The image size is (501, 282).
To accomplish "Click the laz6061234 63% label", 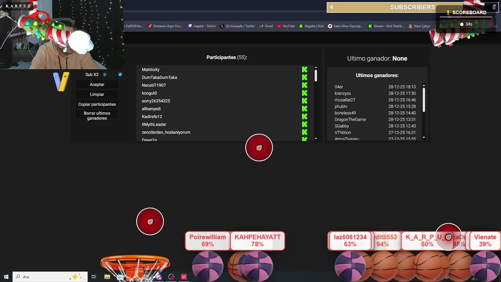I will [350, 240].
